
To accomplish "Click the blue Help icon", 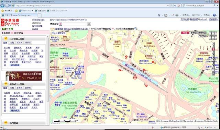I will coord(214,15).
